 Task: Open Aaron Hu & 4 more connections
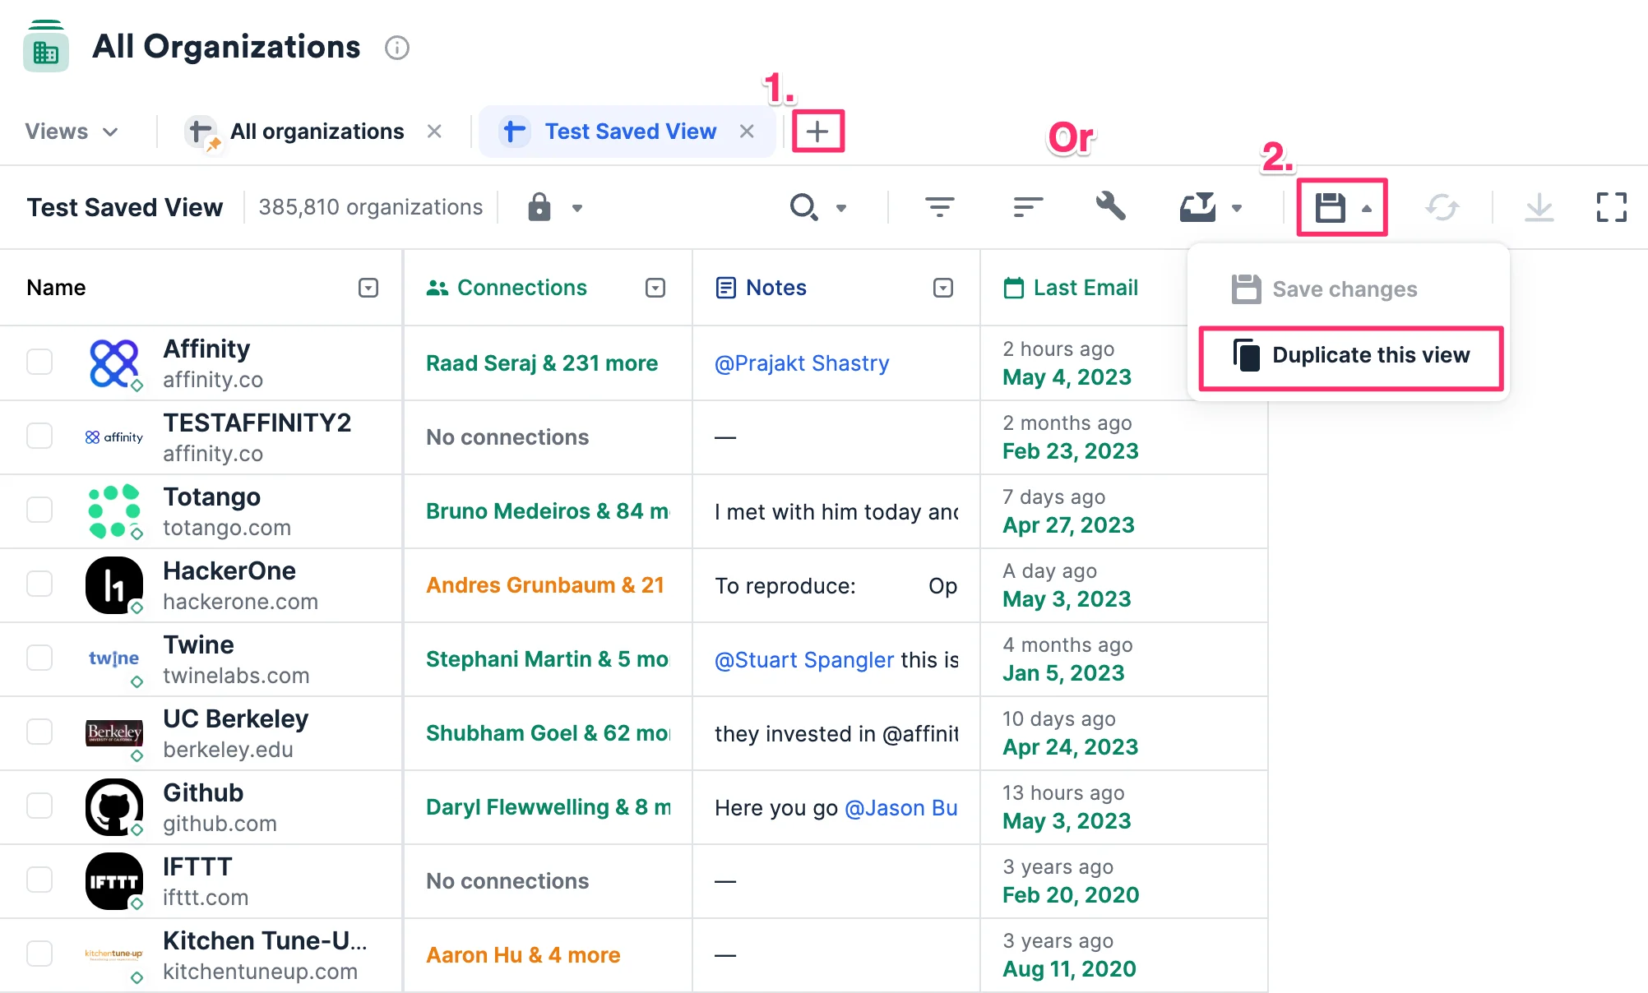[523, 955]
